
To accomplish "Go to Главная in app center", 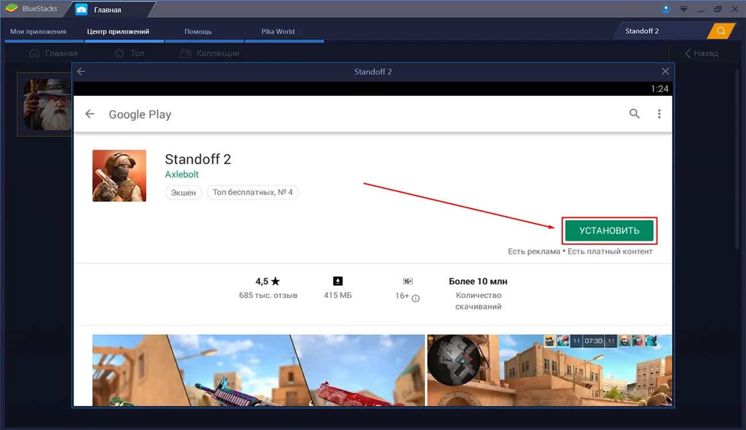I will point(53,53).
